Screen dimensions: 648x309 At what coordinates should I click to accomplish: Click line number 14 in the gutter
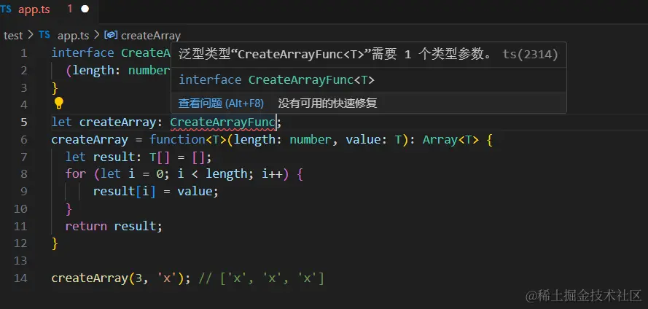(20, 278)
